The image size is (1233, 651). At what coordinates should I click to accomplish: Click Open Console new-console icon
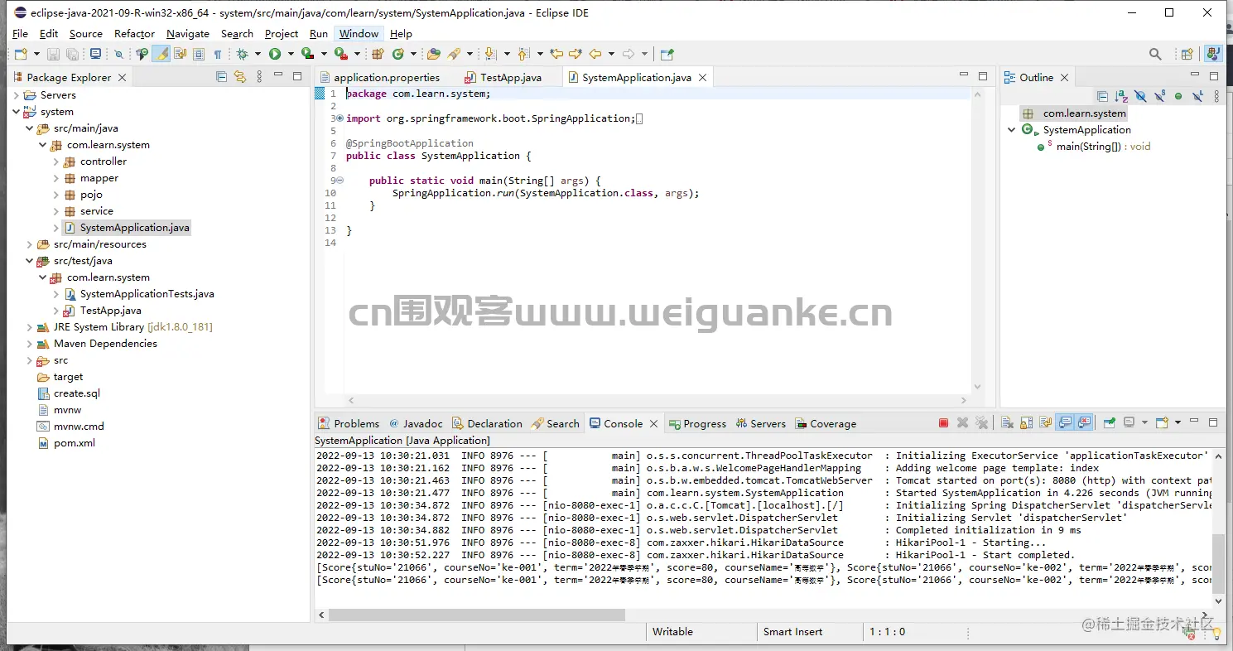1162,423
